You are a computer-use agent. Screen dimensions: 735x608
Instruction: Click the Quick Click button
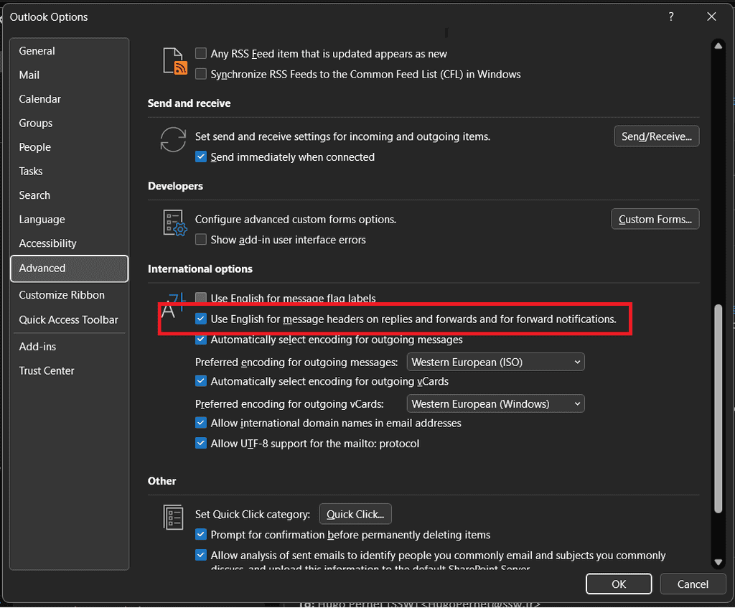point(355,513)
